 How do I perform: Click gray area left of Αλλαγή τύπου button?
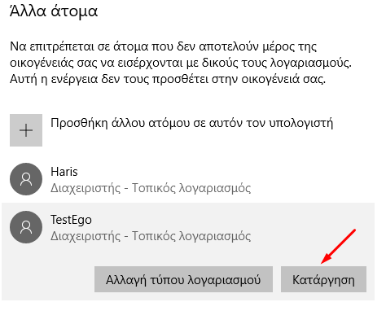pyautogui.click(x=48, y=279)
